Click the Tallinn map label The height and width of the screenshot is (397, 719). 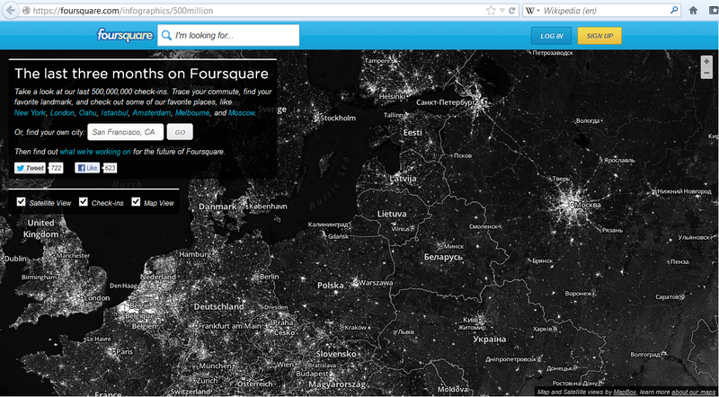click(393, 115)
